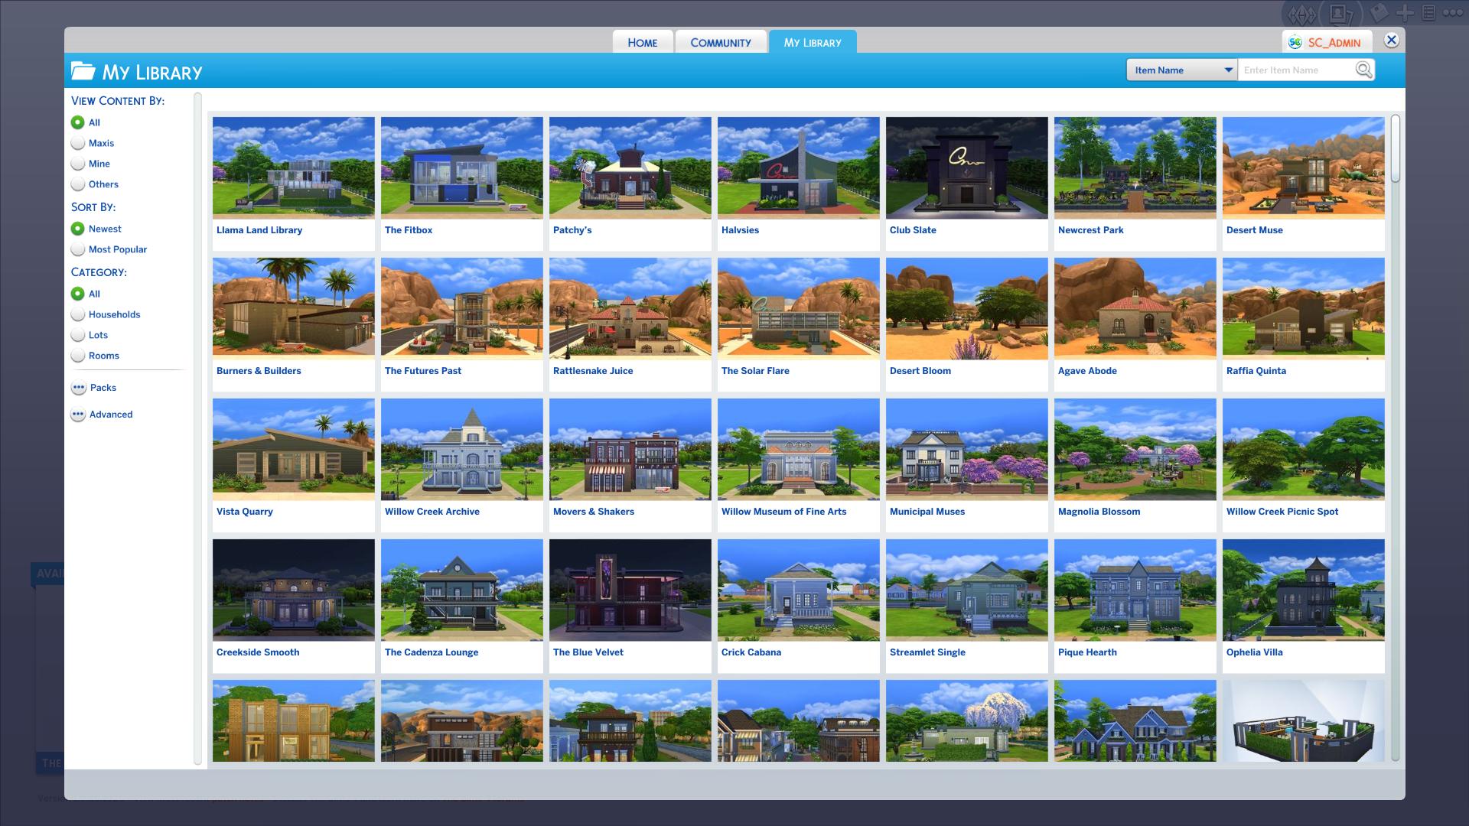1469x826 pixels.
Task: Open the Willow Museum of Fine Arts thumbnail
Action: tap(799, 449)
